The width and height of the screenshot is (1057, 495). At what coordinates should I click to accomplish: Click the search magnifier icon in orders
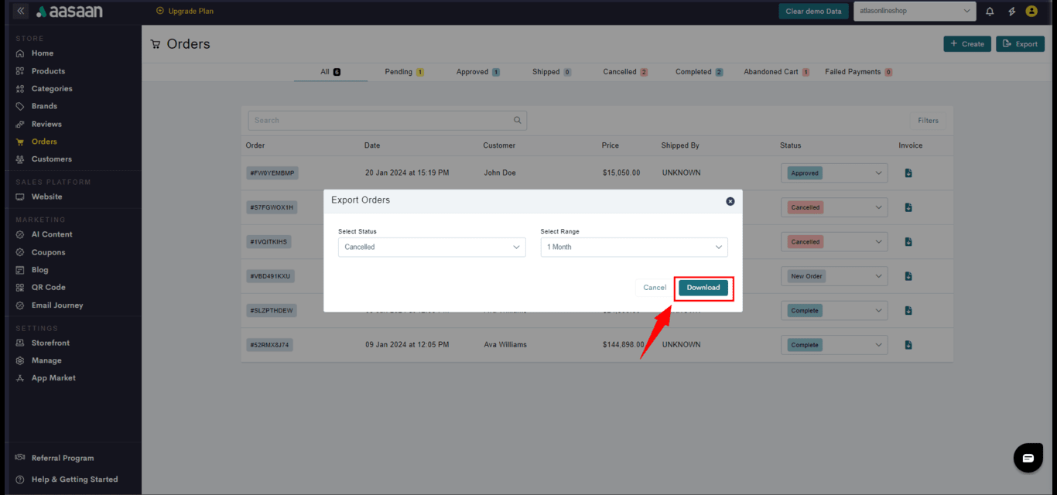tap(518, 121)
